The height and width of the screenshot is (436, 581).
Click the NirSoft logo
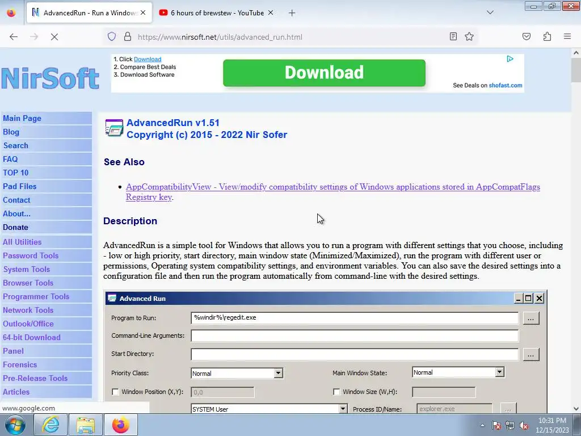[50, 78]
